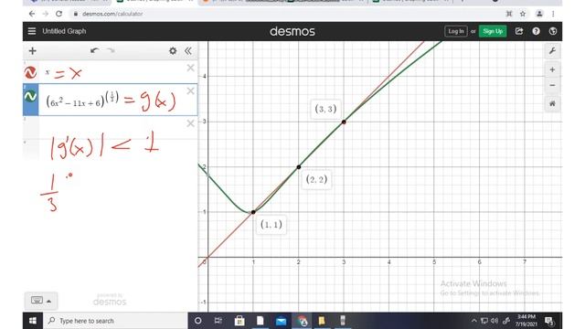Edit the cube-root expression field

coord(118,100)
